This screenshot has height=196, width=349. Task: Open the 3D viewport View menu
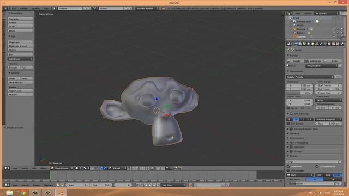(x=15, y=168)
